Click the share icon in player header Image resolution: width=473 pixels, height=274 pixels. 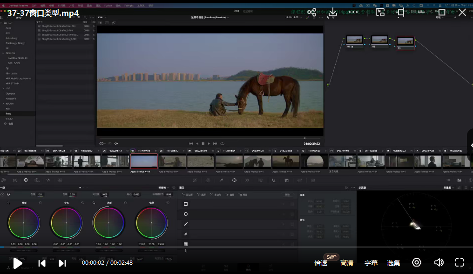click(x=312, y=13)
